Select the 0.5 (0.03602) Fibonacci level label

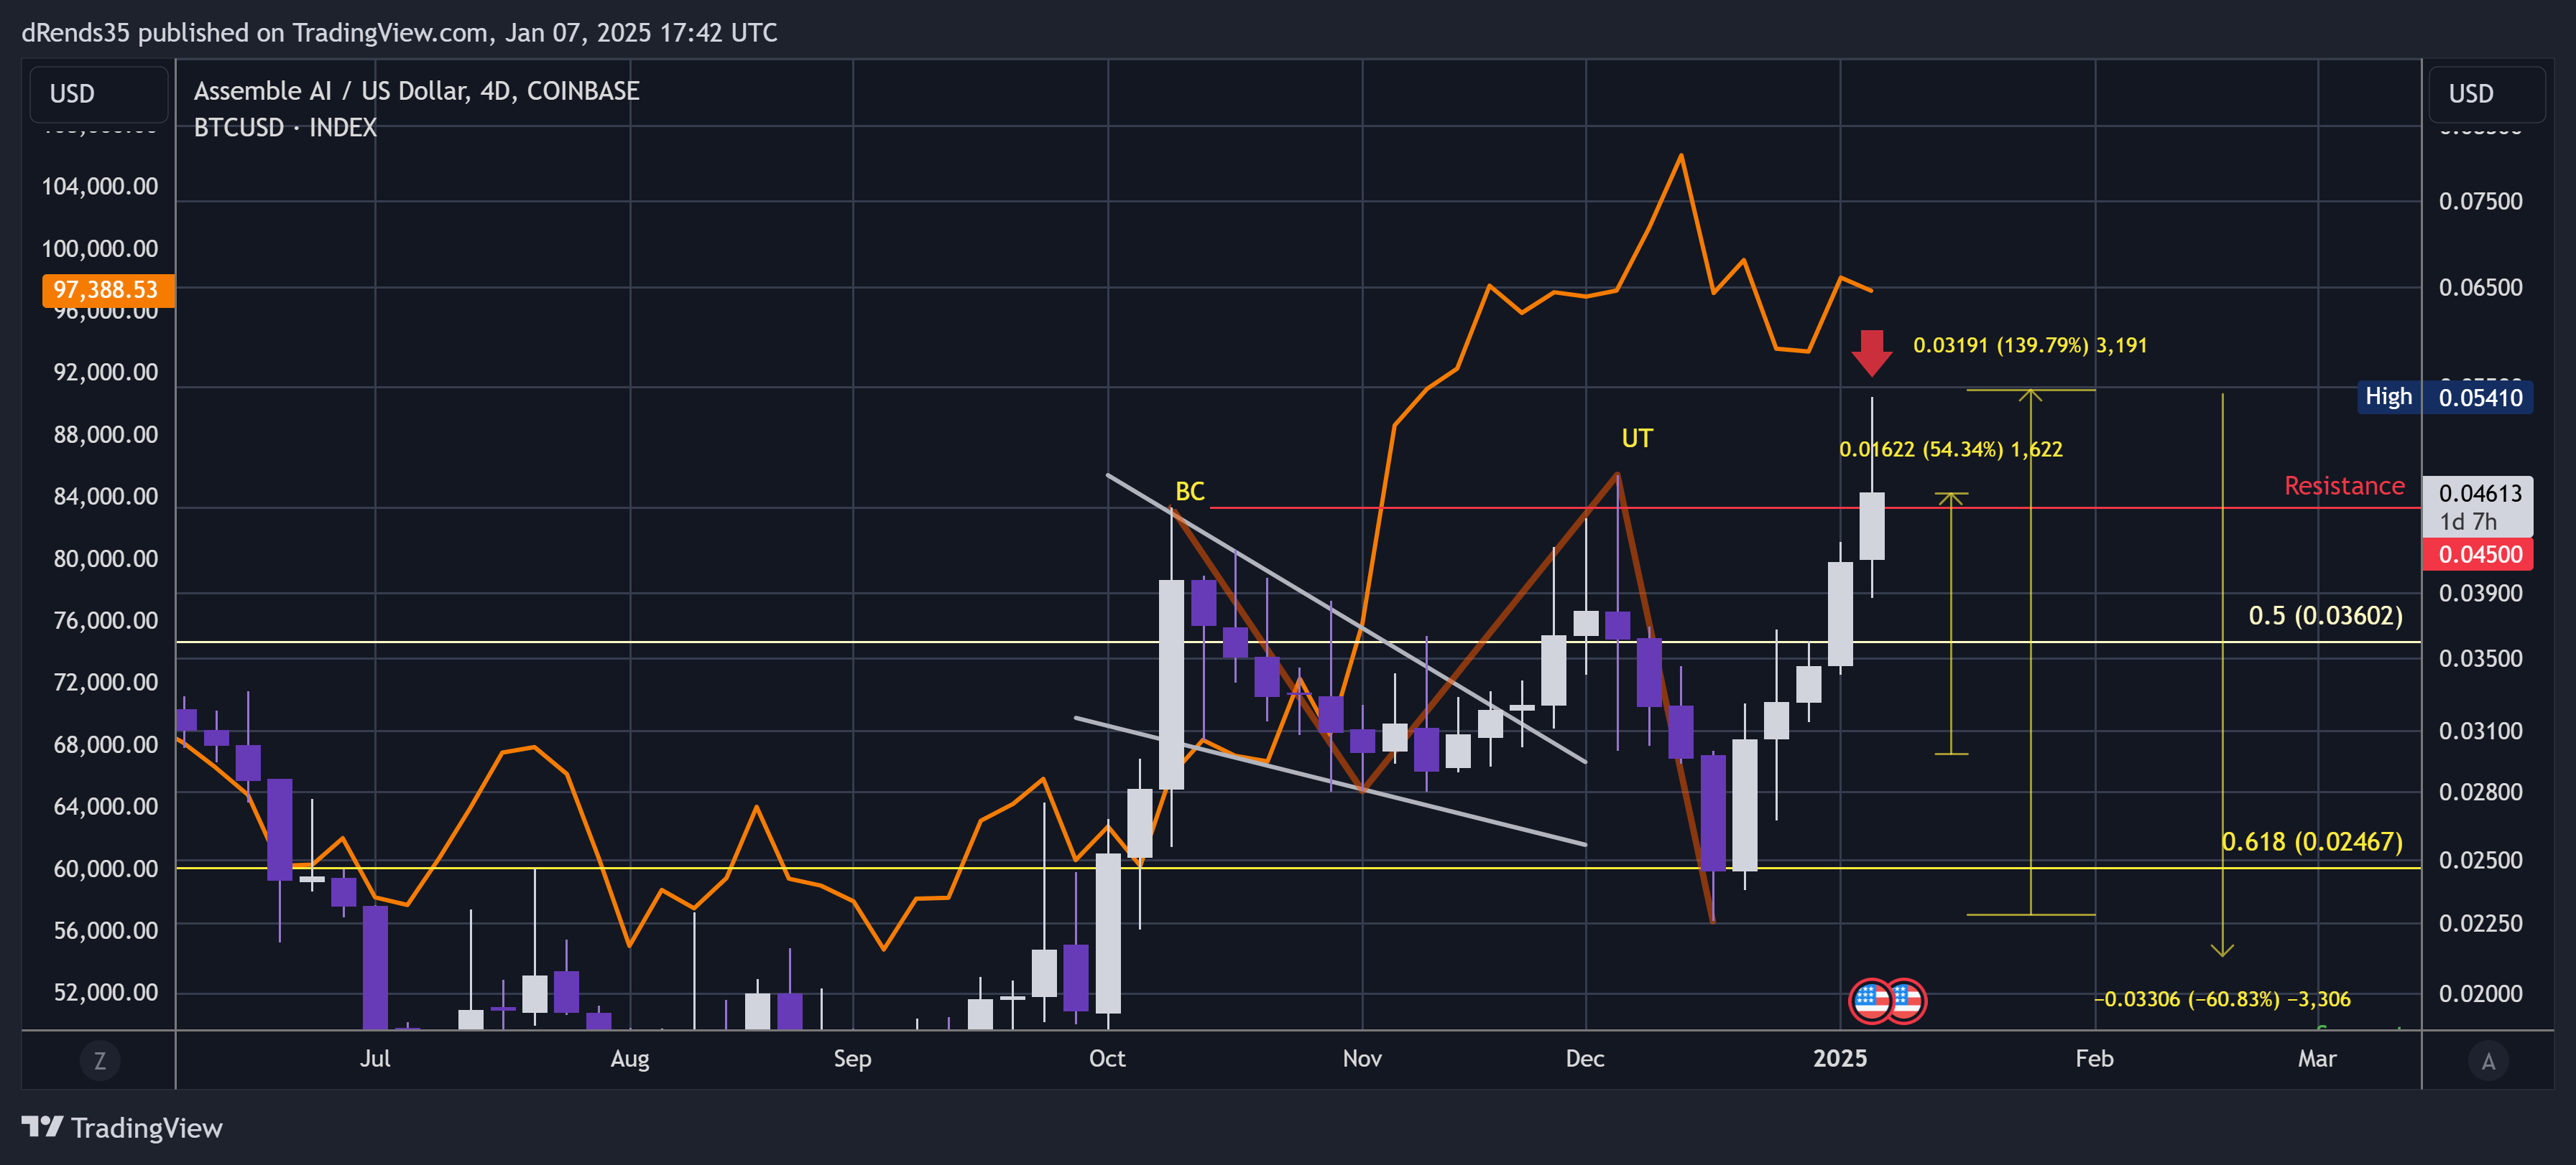click(2325, 615)
